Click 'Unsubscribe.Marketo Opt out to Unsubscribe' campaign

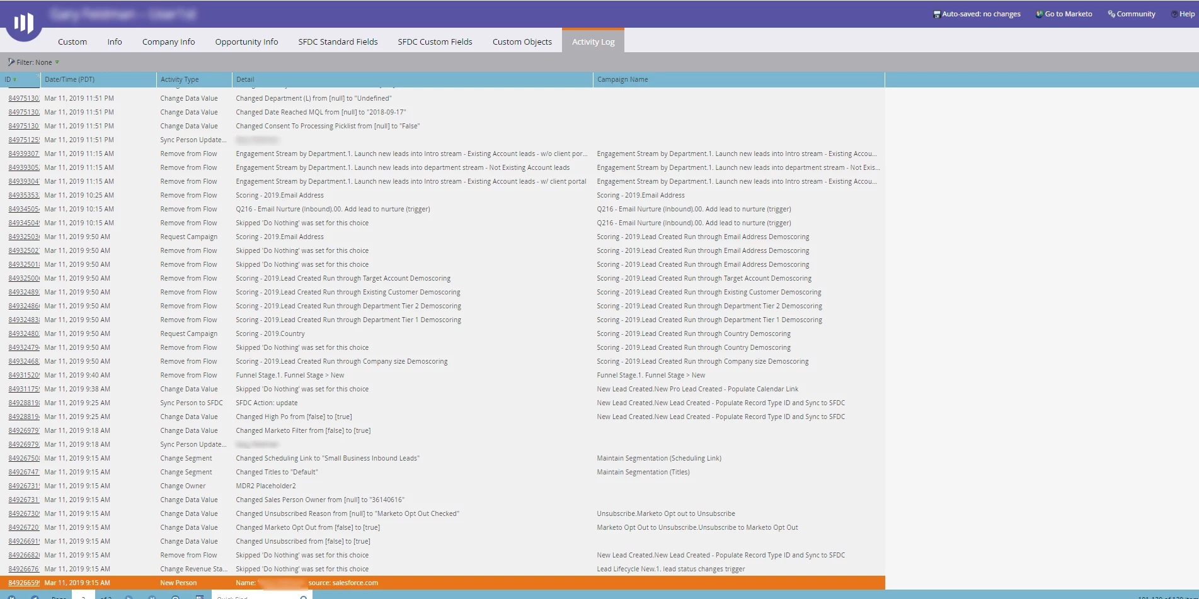[666, 513]
